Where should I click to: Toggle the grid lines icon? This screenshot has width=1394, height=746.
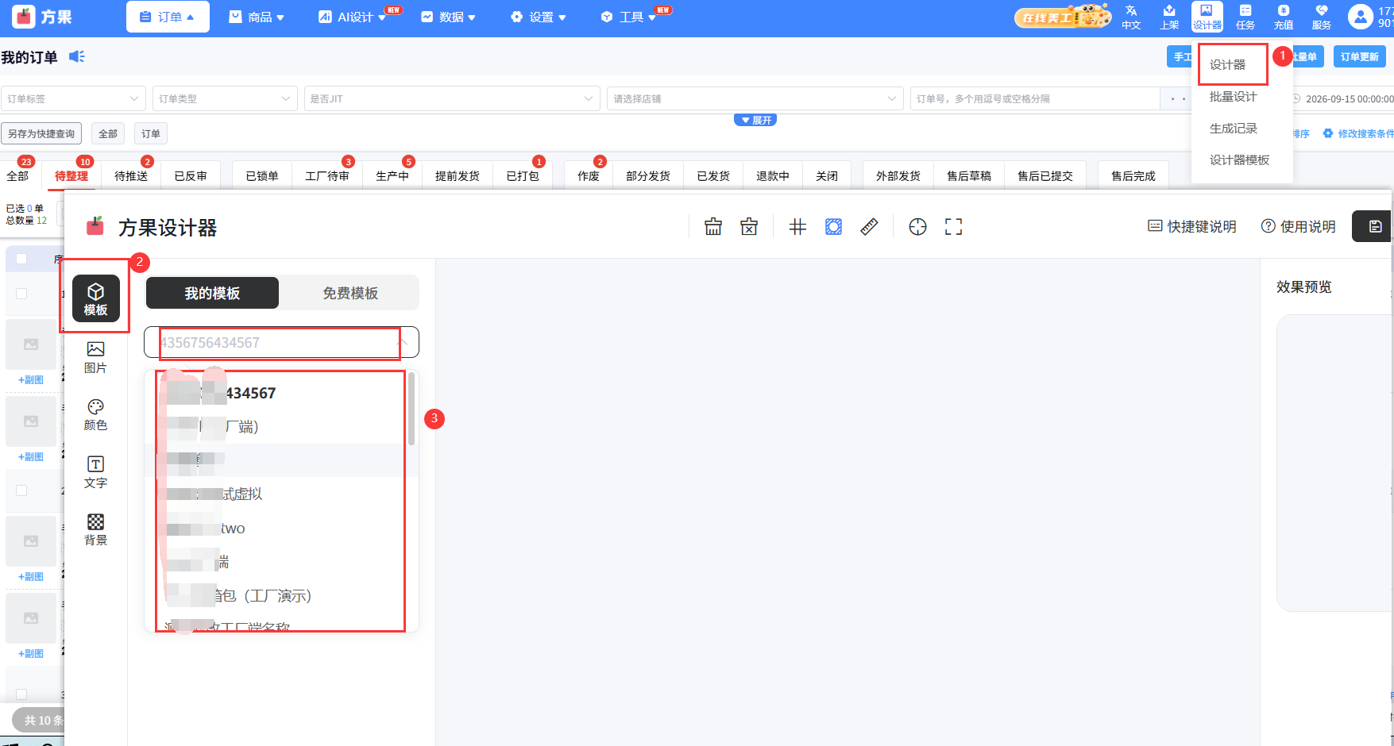[x=797, y=227]
